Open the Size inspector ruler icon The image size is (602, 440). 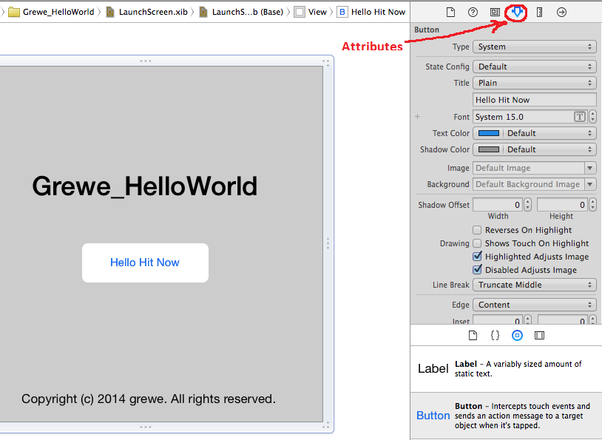(x=539, y=12)
